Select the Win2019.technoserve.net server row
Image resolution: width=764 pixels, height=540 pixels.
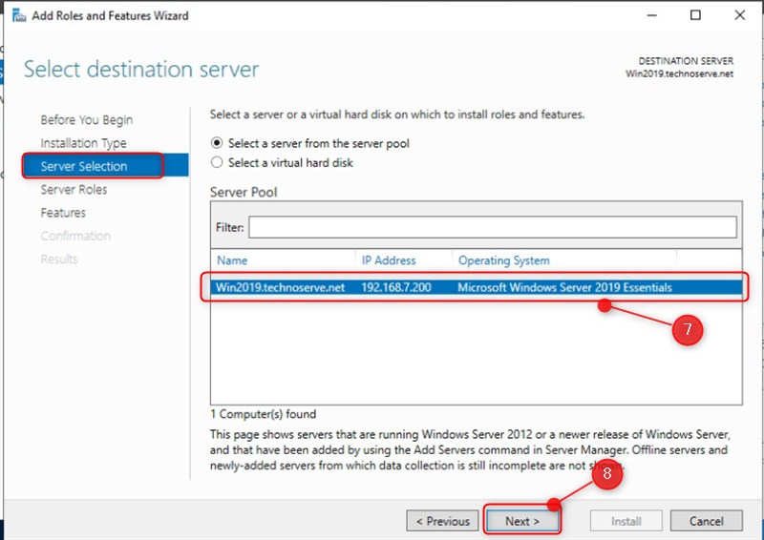[x=280, y=288]
